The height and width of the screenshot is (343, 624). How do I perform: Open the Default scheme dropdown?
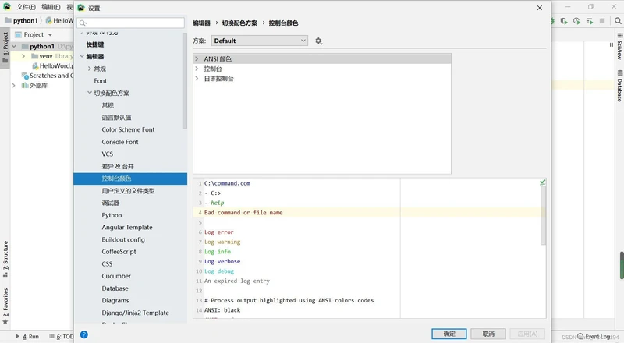tap(260, 41)
